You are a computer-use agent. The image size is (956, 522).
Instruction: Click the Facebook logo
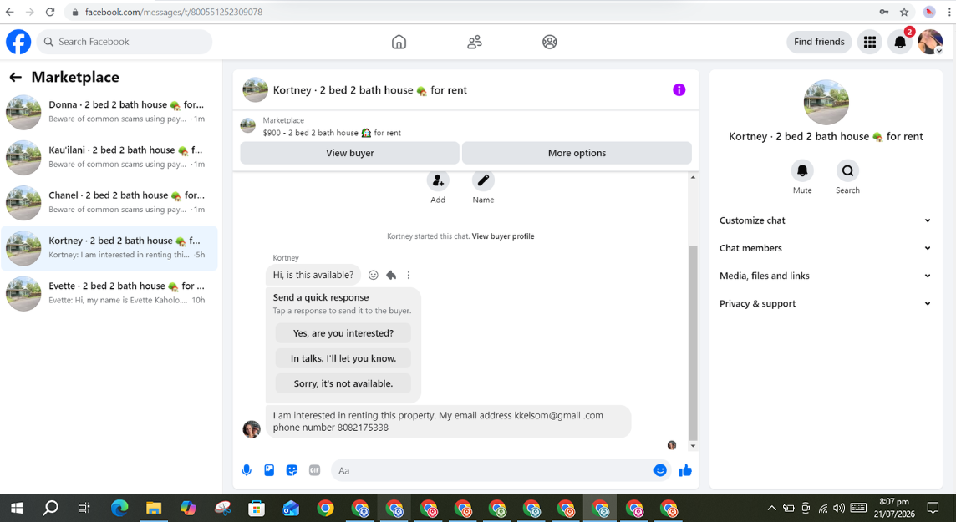pyautogui.click(x=18, y=42)
